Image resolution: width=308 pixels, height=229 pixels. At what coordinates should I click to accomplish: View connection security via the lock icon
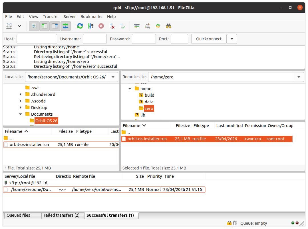(229, 223)
